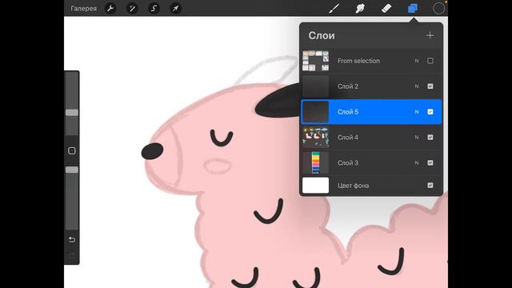Return to Галерея
This screenshot has height=288, width=512.
click(83, 9)
